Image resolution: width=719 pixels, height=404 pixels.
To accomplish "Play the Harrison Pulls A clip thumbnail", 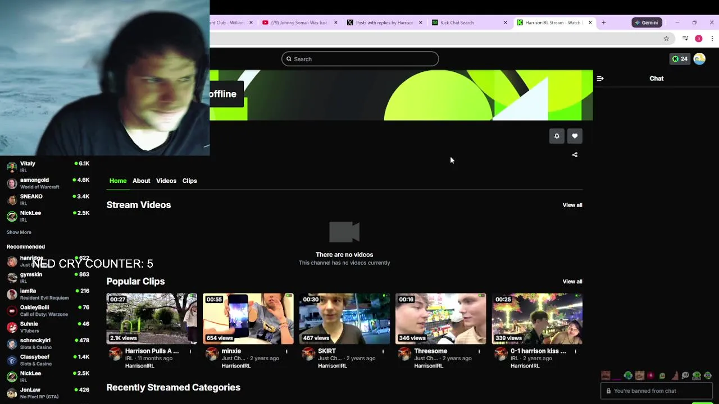I will point(152,319).
